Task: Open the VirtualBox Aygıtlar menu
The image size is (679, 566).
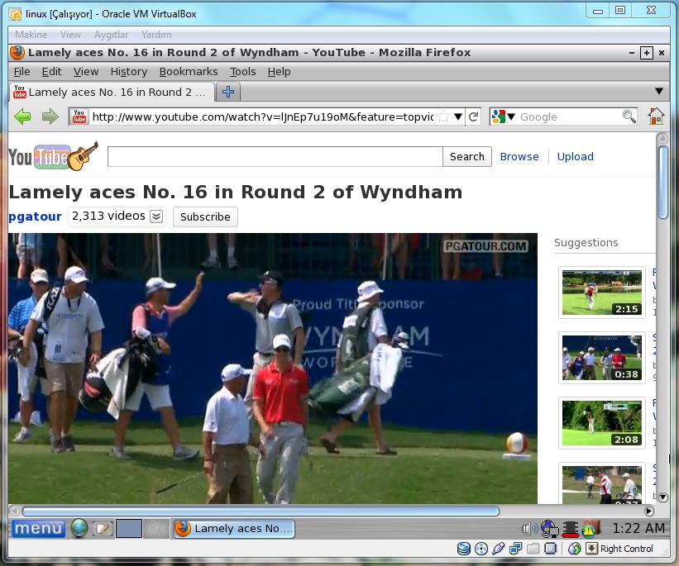Action: click(111, 35)
